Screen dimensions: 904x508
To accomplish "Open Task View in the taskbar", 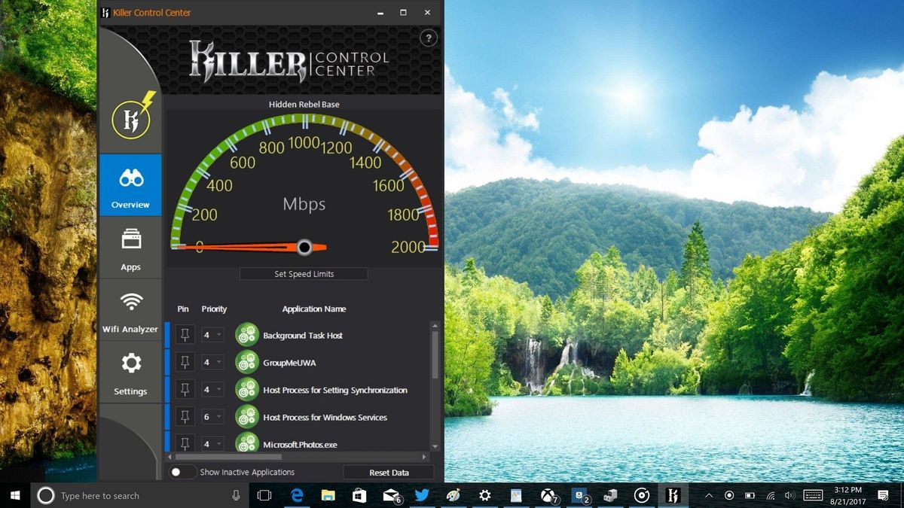I will tap(264, 495).
